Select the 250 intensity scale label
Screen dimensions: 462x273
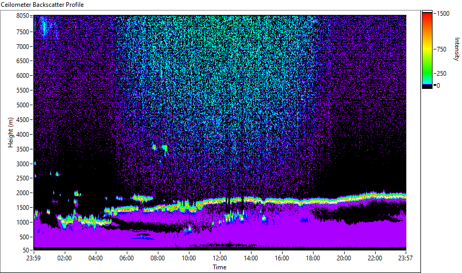[x=441, y=74]
